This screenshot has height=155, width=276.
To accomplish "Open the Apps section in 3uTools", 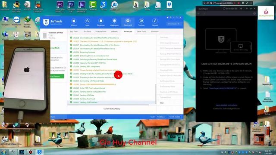I will point(87,22).
